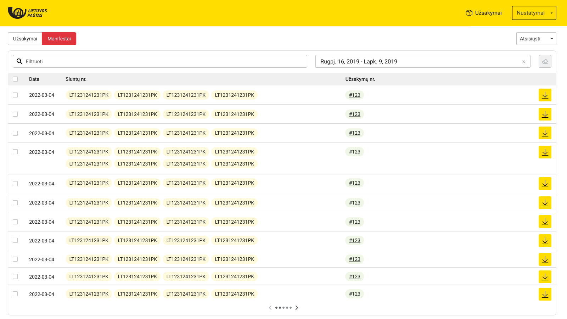Open order #123 in the second table row
The height and width of the screenshot is (319, 567).
[354, 114]
